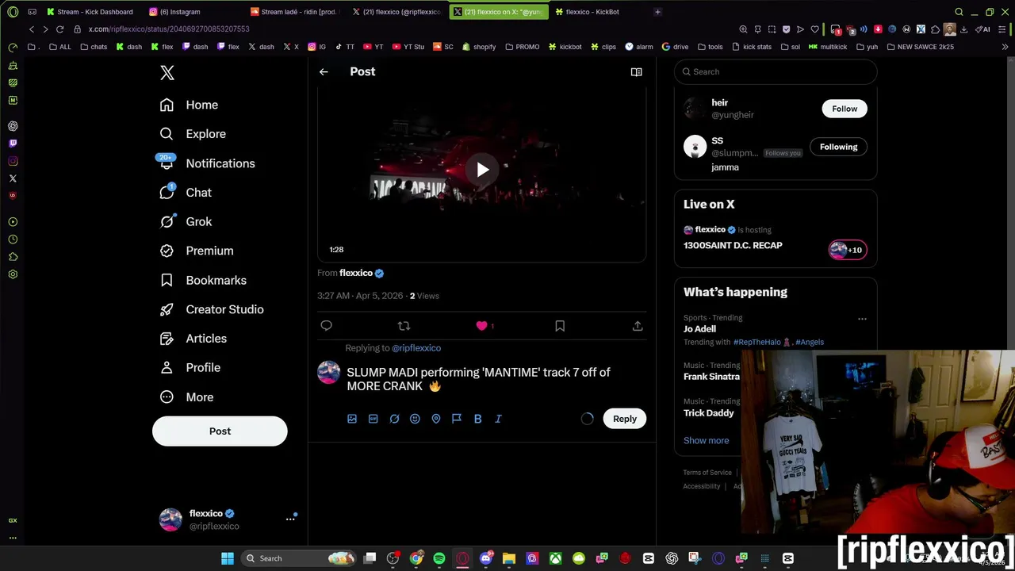This screenshot has height=571, width=1015.
Task: Follow the heir account
Action: [x=845, y=109]
